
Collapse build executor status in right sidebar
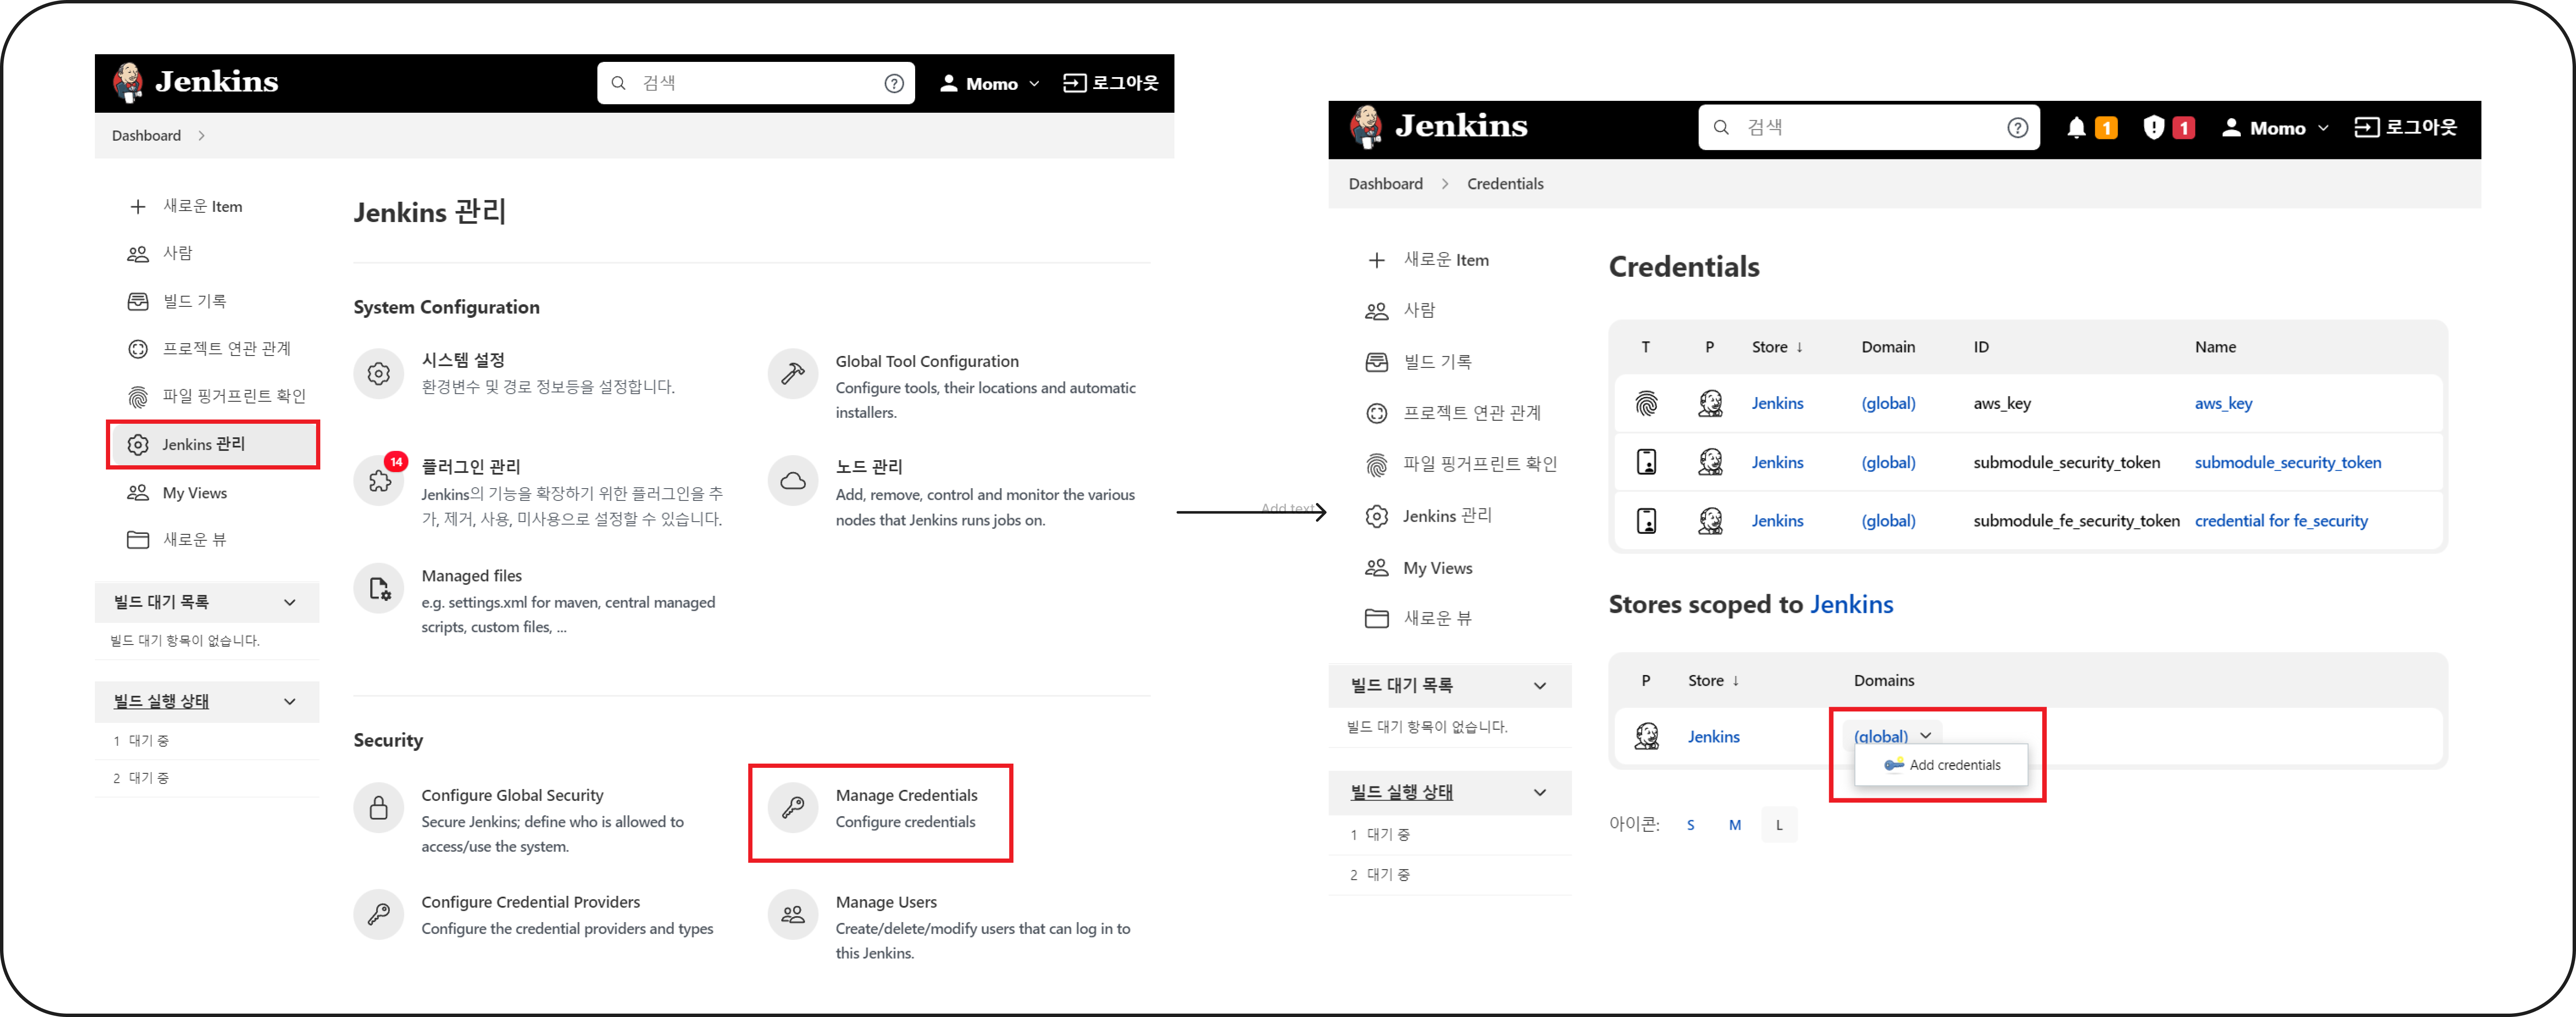tap(1540, 792)
